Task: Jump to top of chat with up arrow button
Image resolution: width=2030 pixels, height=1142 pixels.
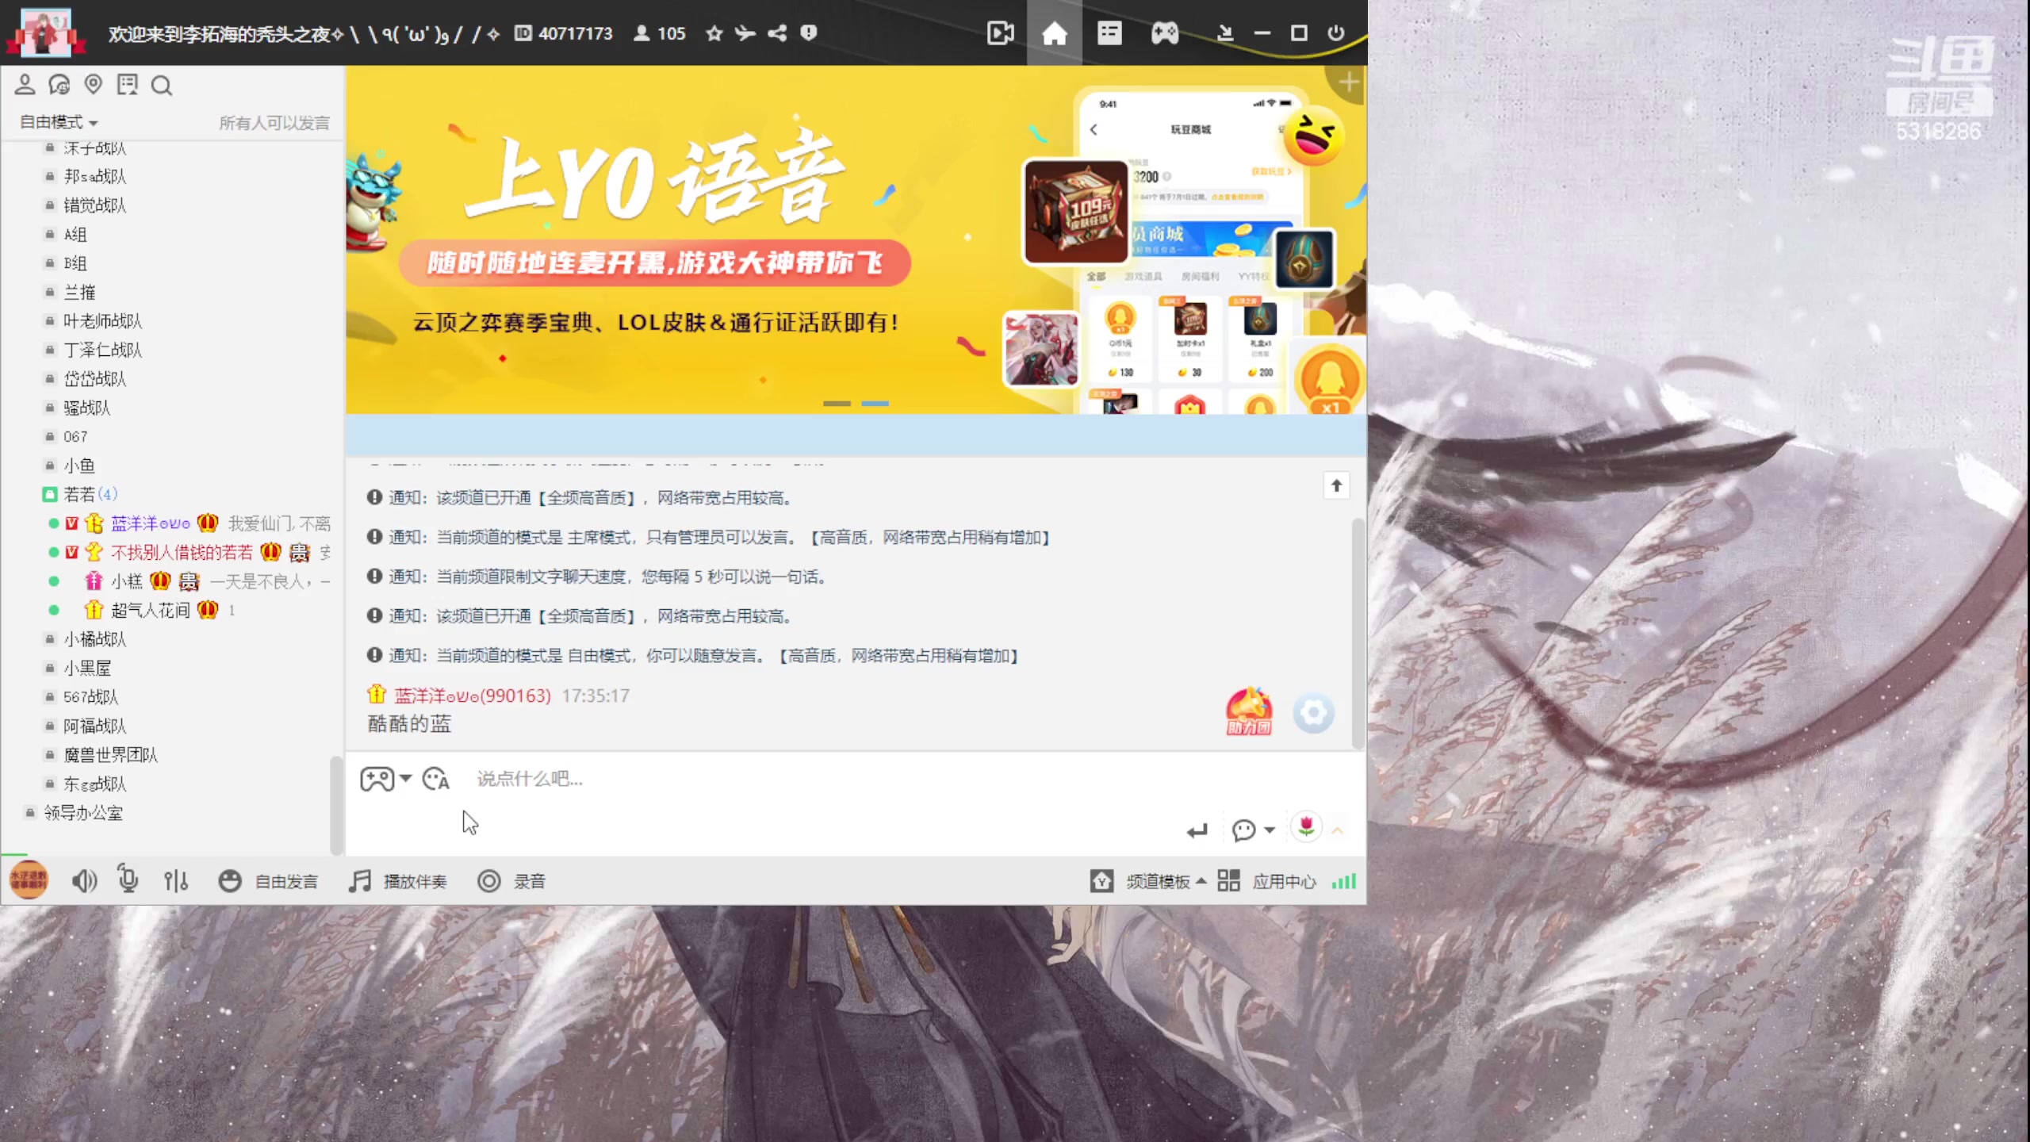Action: 1336,485
